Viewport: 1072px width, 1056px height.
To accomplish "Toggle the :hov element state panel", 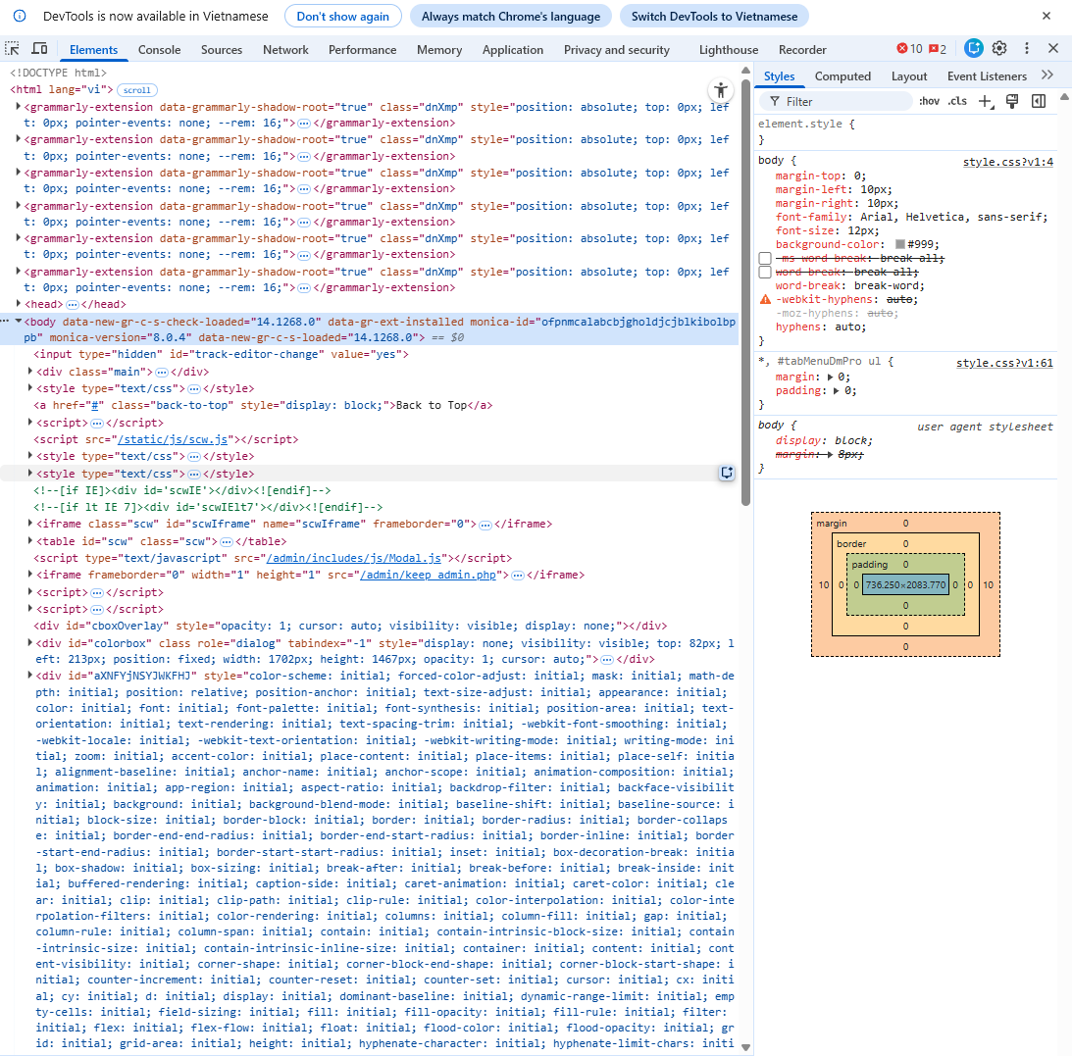I will 929,101.
